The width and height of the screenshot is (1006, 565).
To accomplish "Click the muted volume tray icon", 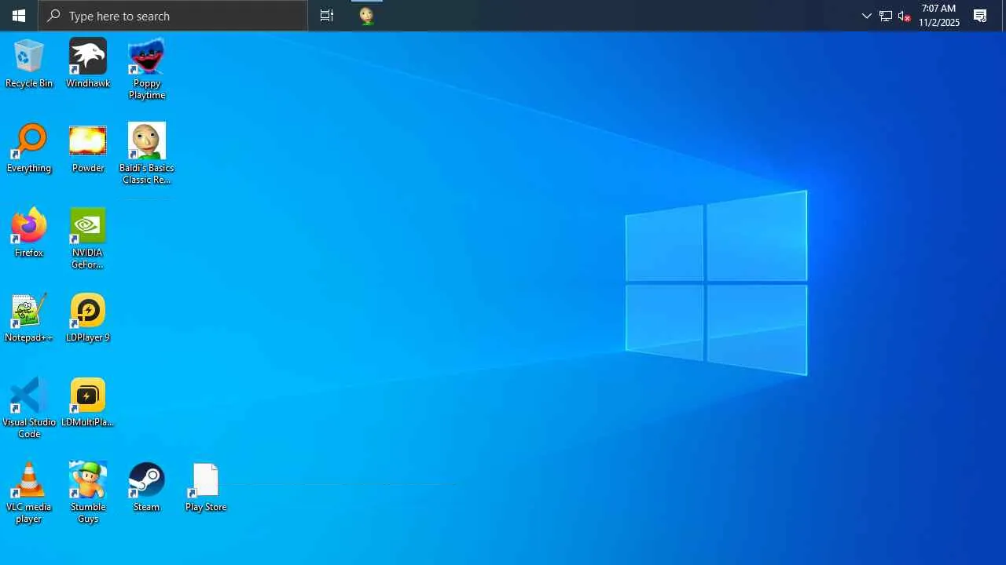I will (904, 16).
